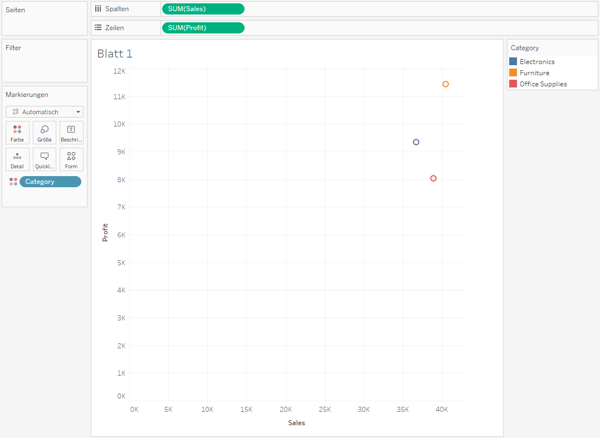Screen dimensions: 600x438
Task: Click color dots icon beside Category pill
Action: pos(13,182)
